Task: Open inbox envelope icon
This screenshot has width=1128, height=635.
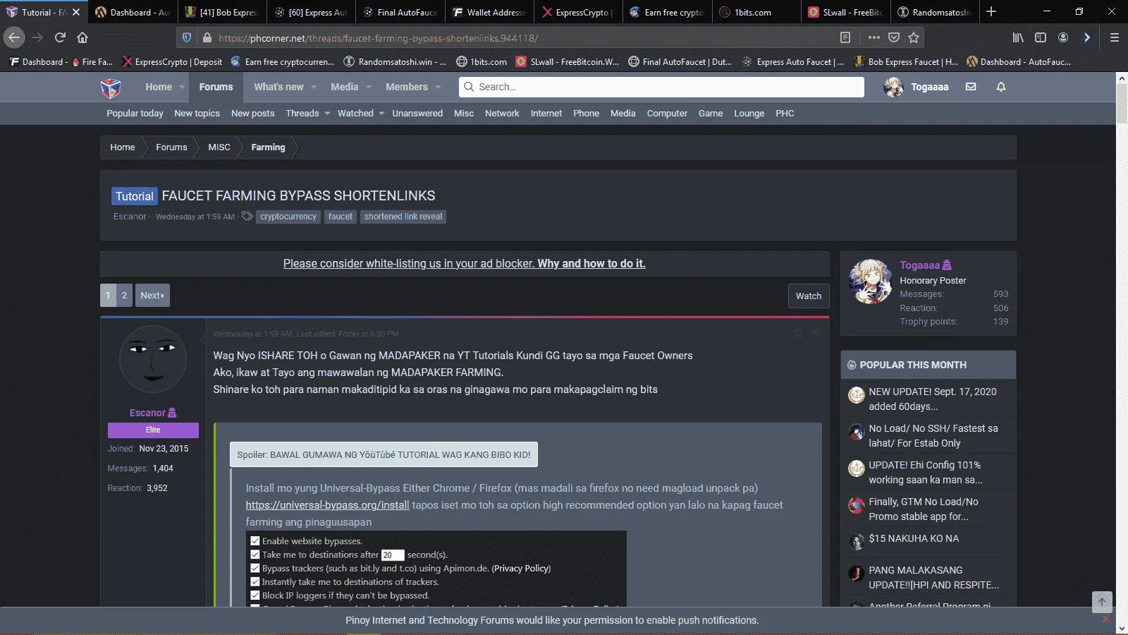Action: pyautogui.click(x=971, y=87)
